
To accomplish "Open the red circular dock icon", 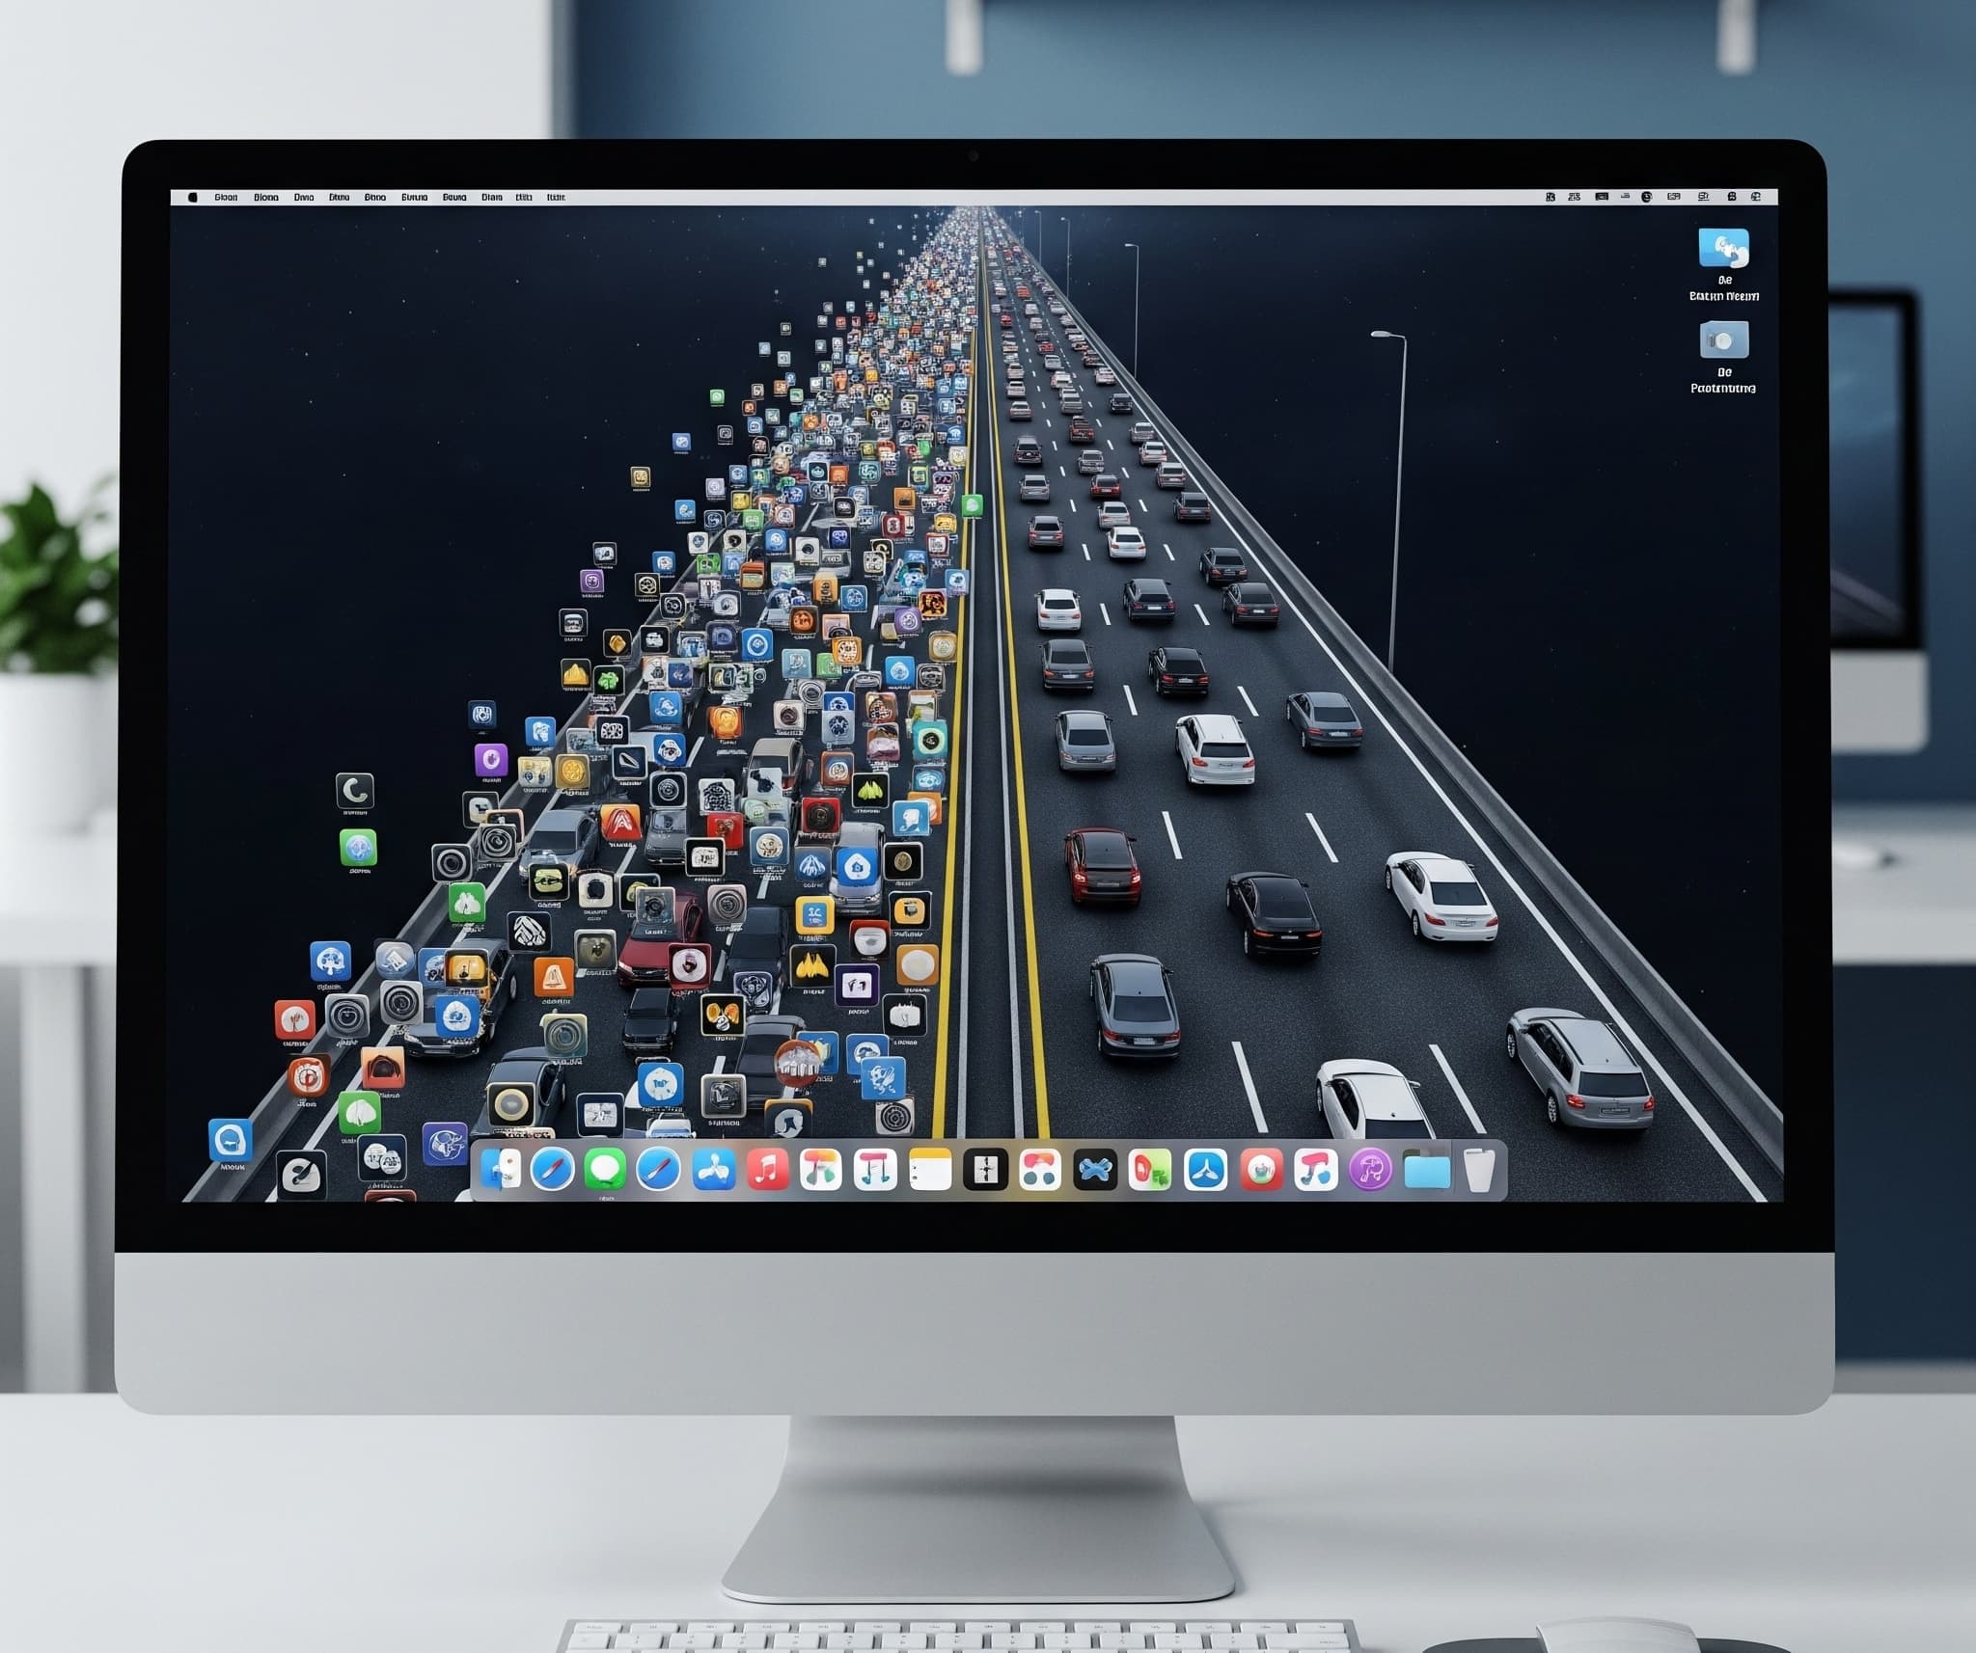I will (1261, 1170).
